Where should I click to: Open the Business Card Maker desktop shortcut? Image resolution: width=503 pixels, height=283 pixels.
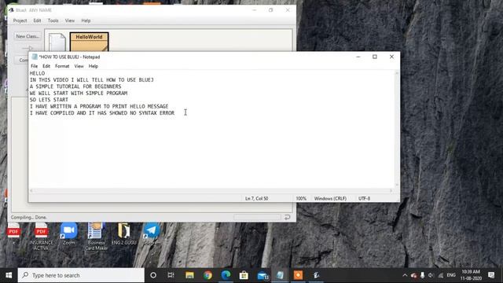[96, 237]
